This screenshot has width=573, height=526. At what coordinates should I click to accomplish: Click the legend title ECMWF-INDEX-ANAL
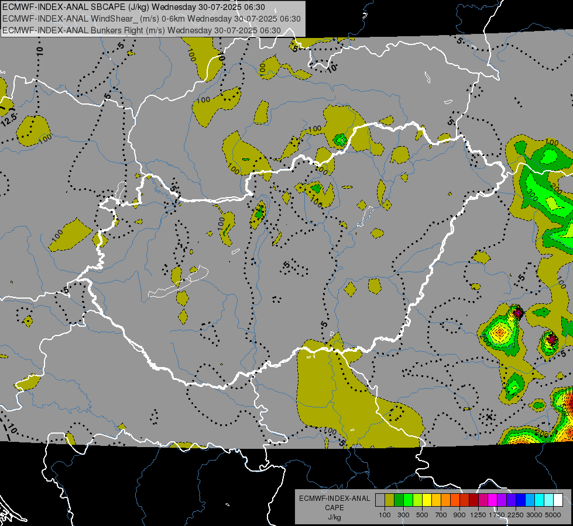[x=334, y=499]
